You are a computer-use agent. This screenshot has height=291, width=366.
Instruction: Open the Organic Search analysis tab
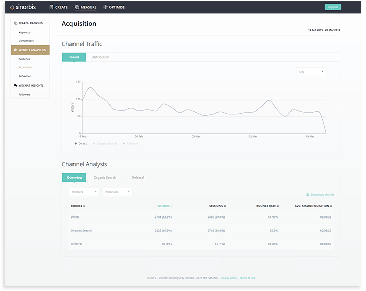[x=105, y=177]
